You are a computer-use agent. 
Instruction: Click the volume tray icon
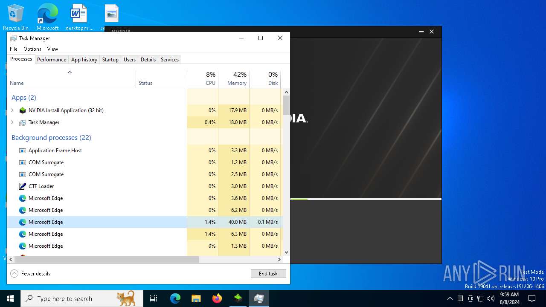(491, 298)
